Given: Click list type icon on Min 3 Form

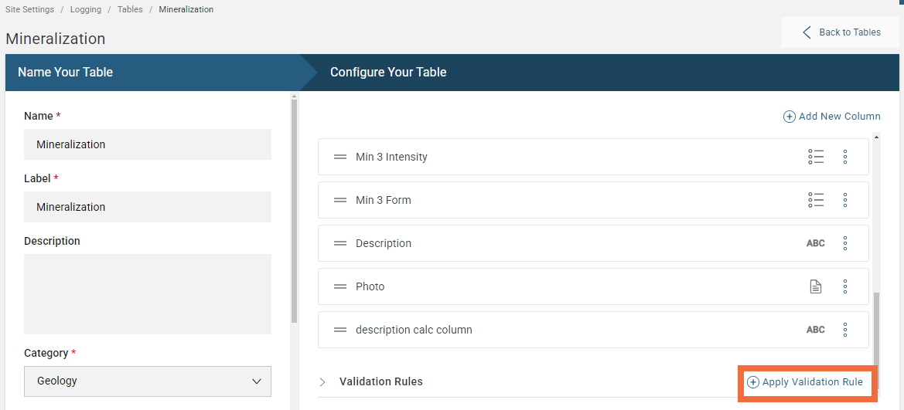Looking at the screenshot, I should (x=815, y=200).
